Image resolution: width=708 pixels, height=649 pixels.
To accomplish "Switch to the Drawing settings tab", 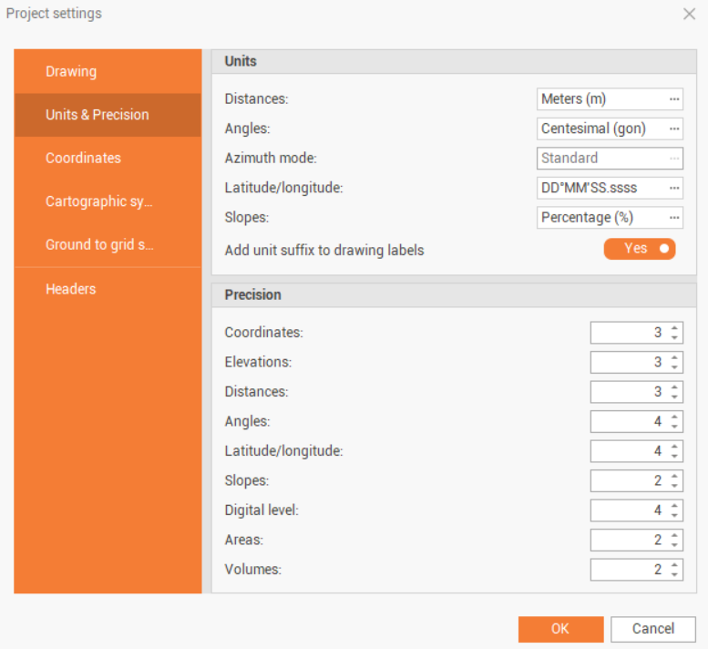I will point(71,71).
